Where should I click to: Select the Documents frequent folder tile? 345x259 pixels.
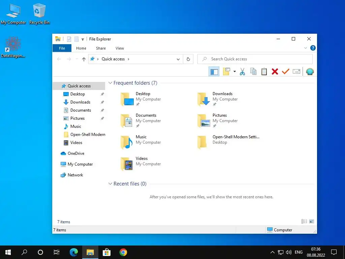(141, 120)
